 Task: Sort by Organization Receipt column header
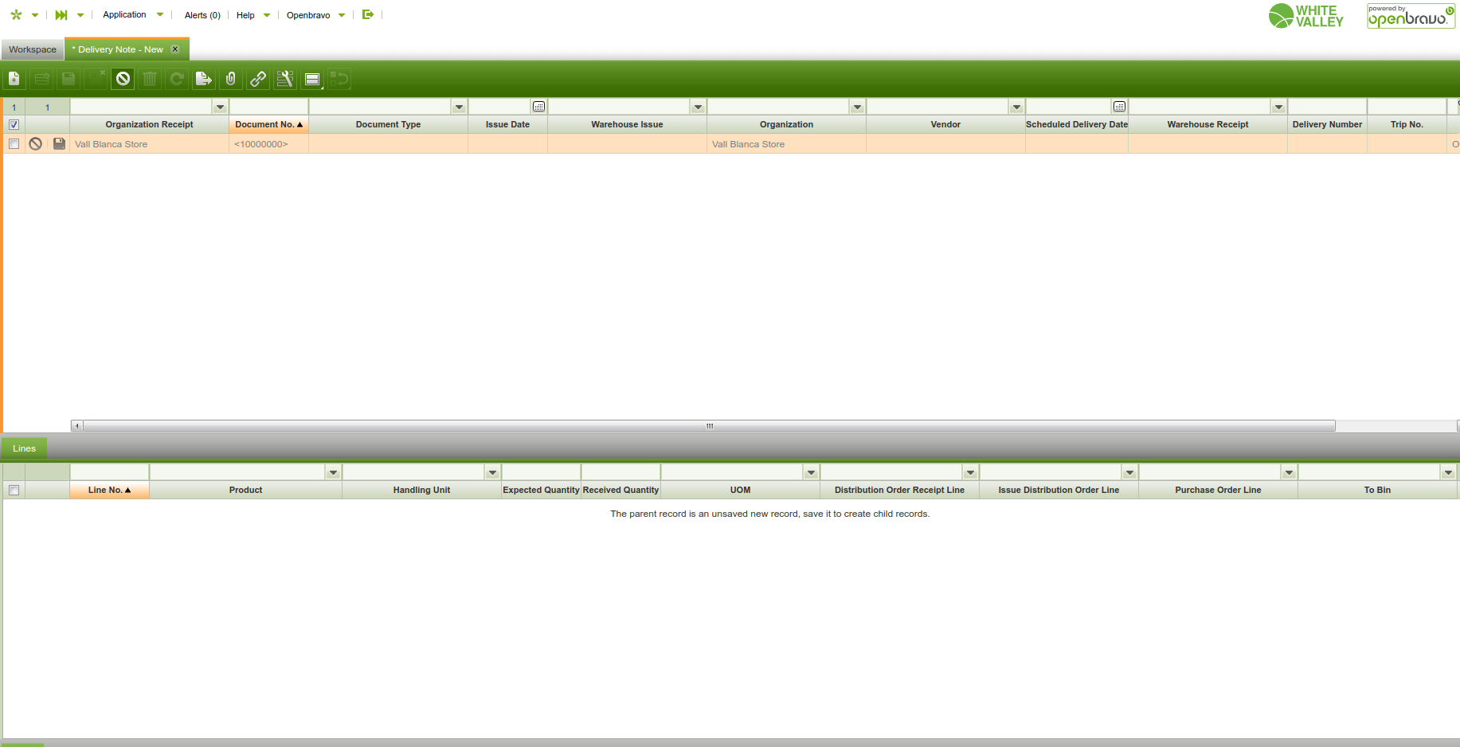pos(150,124)
